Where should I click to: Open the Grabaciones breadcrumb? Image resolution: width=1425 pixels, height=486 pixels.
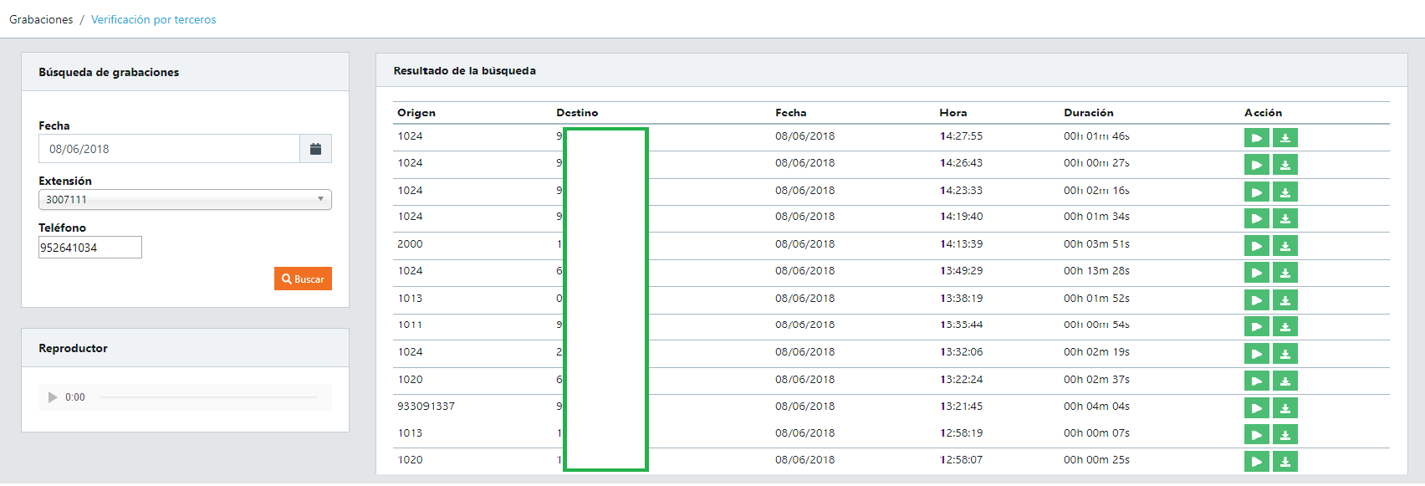click(41, 19)
